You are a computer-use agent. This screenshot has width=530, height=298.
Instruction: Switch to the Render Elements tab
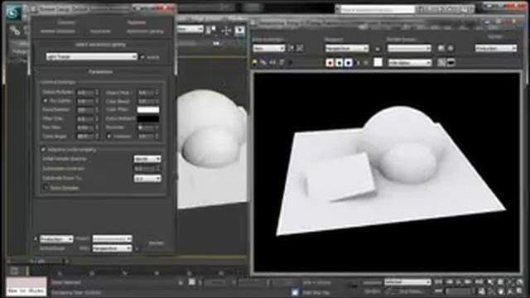pos(57,31)
